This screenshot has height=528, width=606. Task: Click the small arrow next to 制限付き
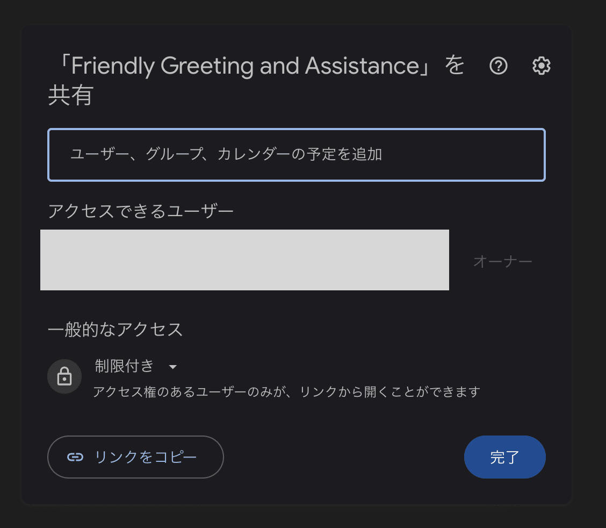[172, 367]
